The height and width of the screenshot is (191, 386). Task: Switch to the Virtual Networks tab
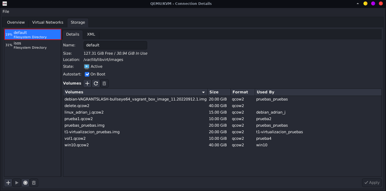tap(48, 22)
